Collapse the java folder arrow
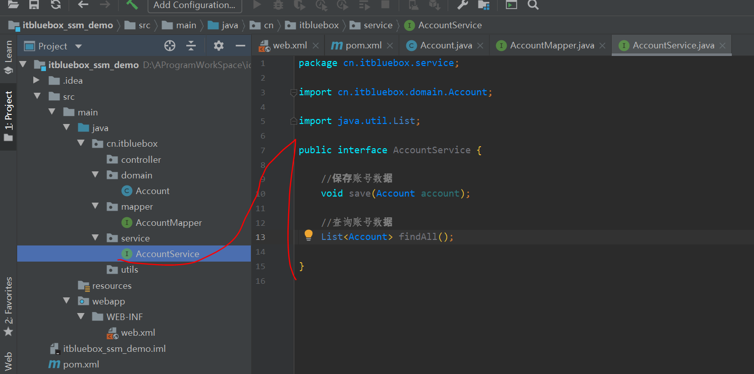This screenshot has height=374, width=754. click(66, 128)
